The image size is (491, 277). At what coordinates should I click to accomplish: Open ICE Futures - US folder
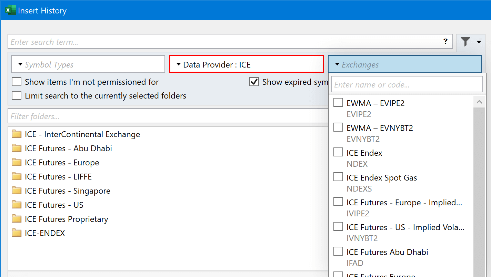[54, 205]
